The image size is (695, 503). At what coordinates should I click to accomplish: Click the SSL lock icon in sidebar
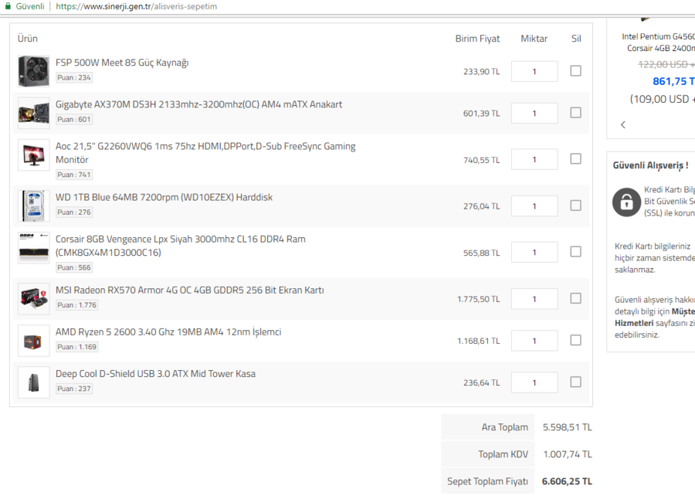pyautogui.click(x=625, y=201)
